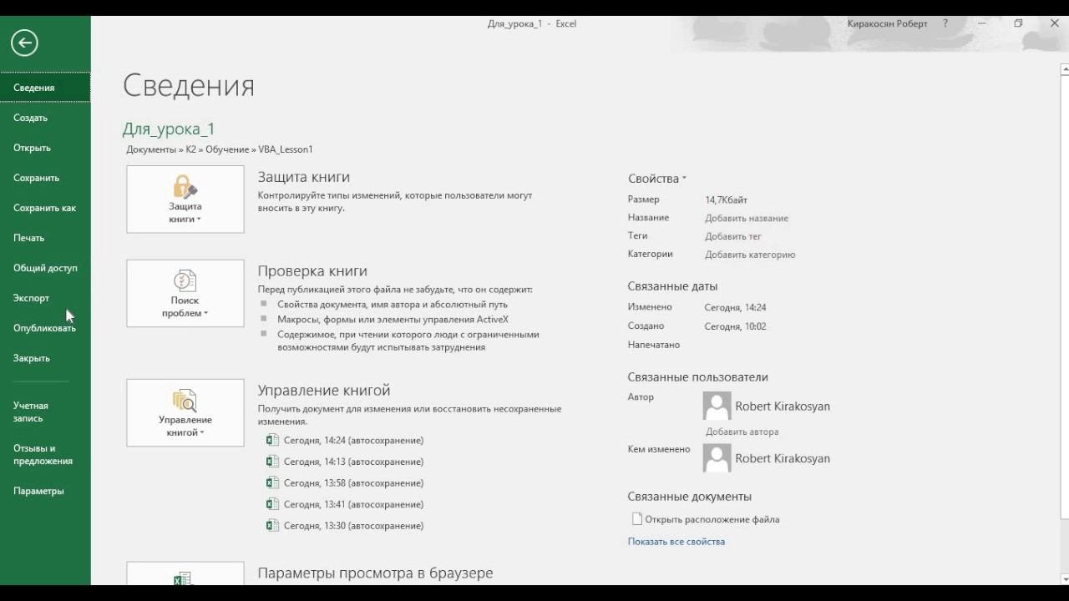Open autosave version from 14:13 Excel icon

tap(271, 462)
